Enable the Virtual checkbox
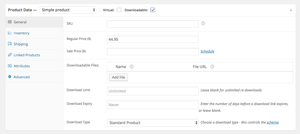300x134 pixels. tap(119, 10)
